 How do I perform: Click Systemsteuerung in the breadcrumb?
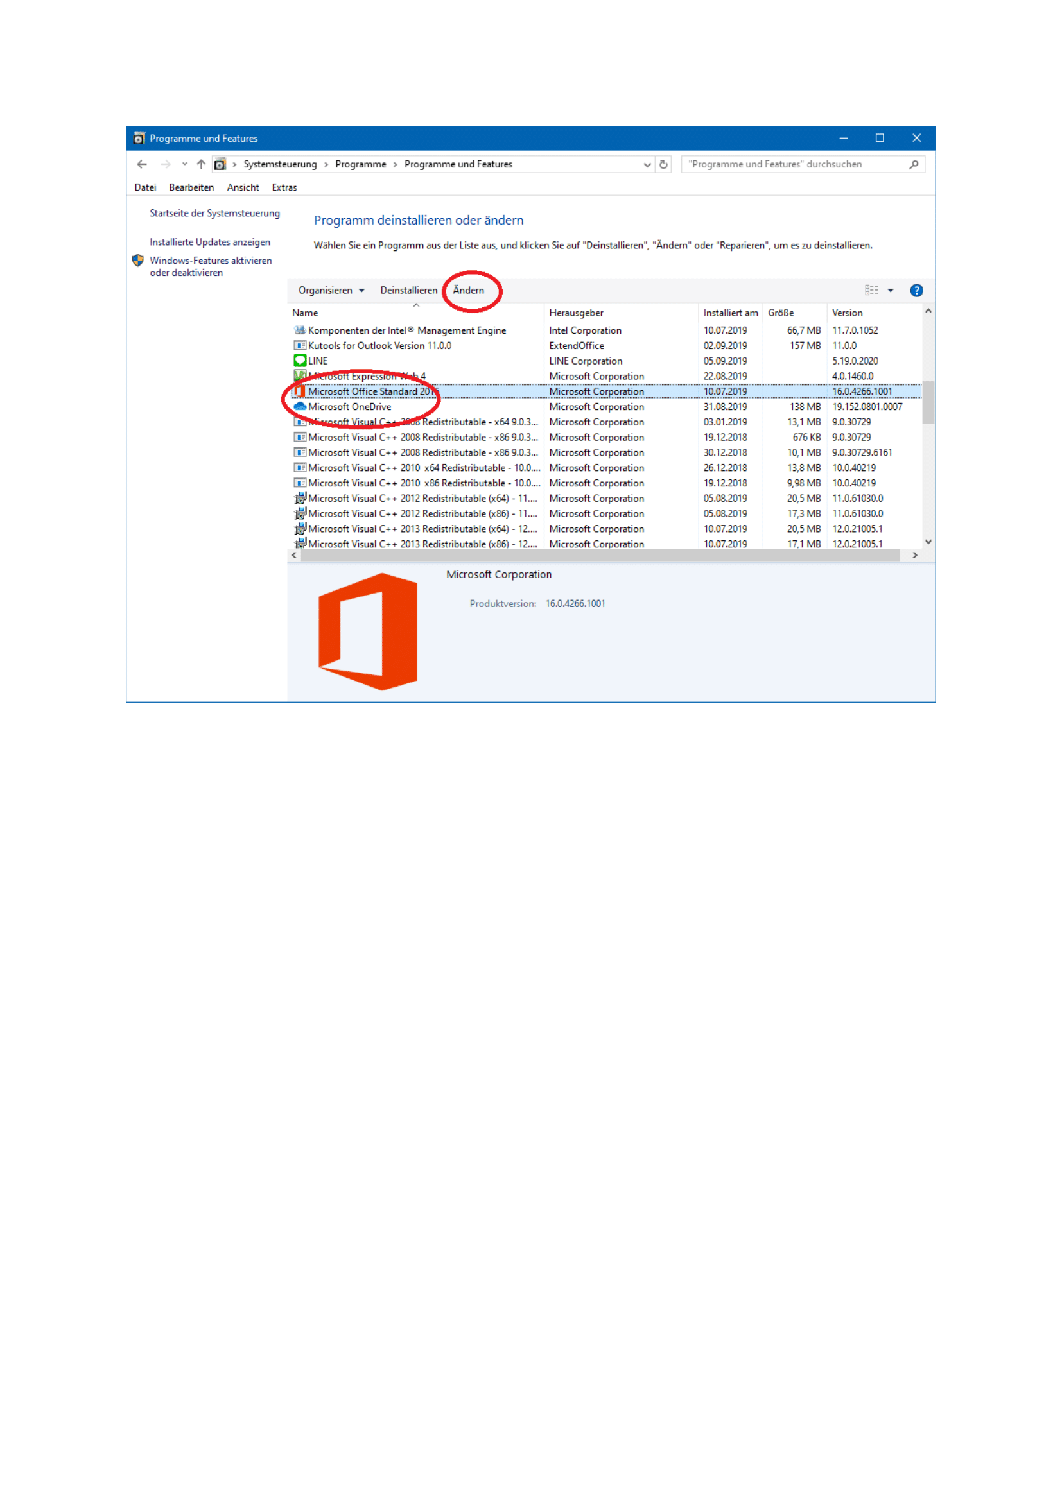(280, 165)
